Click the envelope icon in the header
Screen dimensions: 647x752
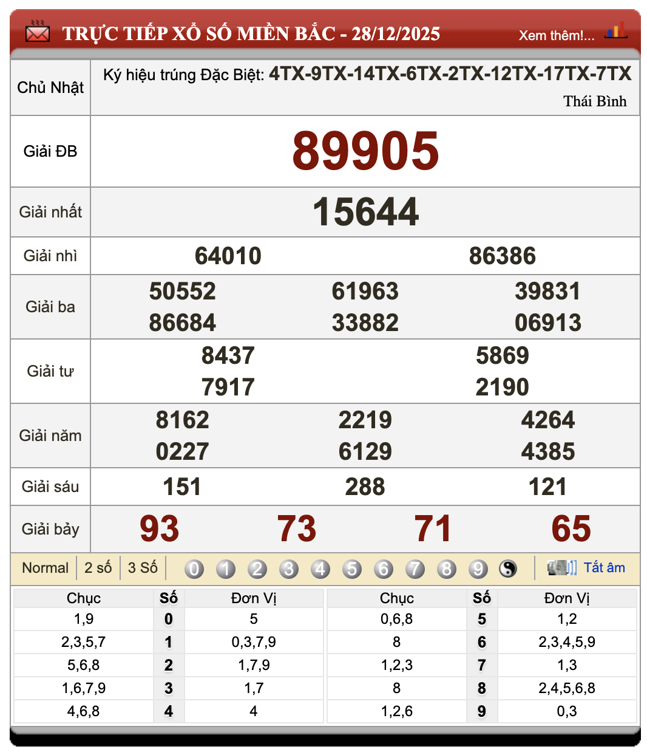tap(36, 32)
